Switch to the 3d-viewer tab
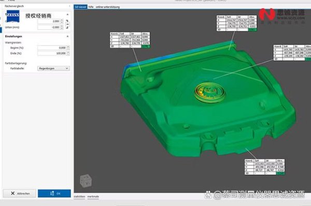Screen dimensions: 311x206 click(x=80, y=7)
